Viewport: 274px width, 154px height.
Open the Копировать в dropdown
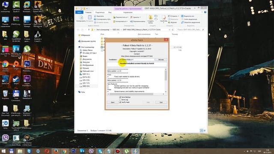[x=120, y=21]
